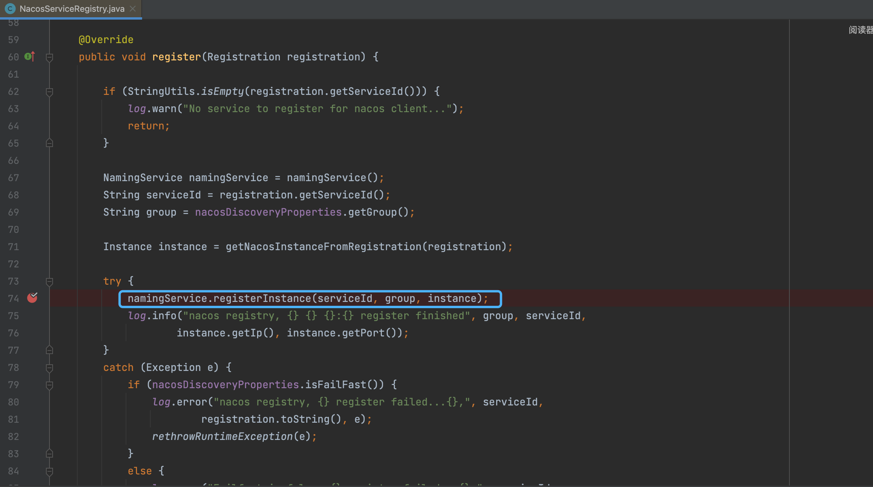Viewport: 873px width, 487px height.
Task: Click the "register finished" log string
Action: [327, 316]
